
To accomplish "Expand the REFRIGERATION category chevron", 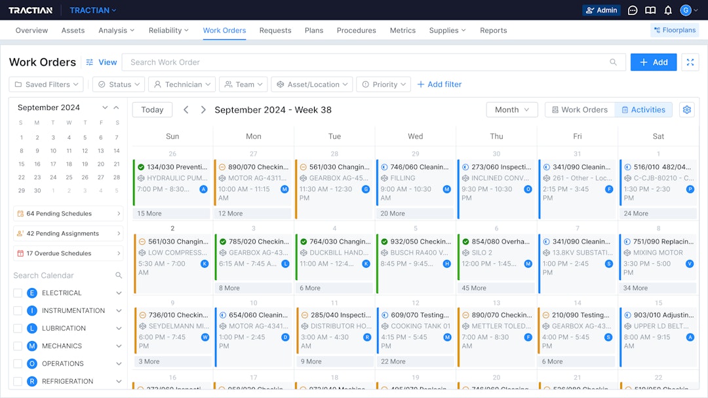I will point(118,381).
